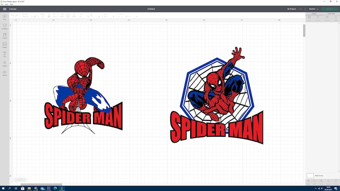Select the left Spider-Man design on canvas
Viewport: 340px width, 191px height.
coord(84,95)
